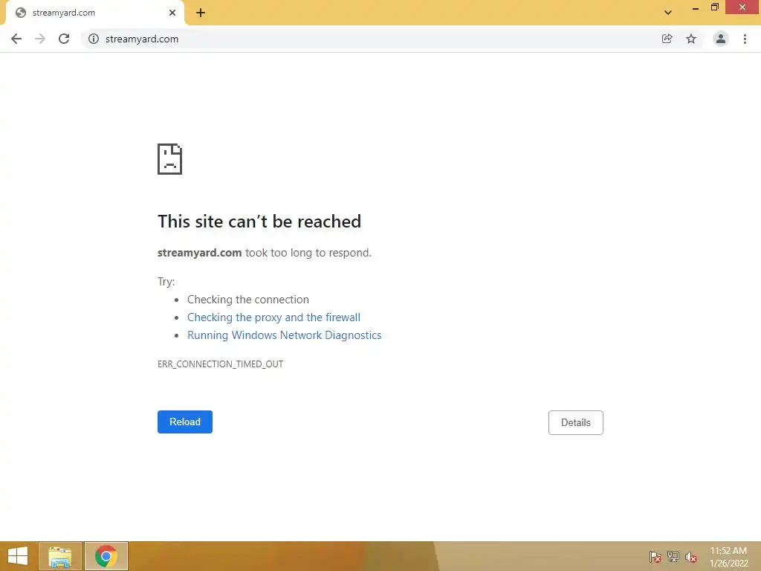Click the network tray icon
This screenshot has height=571, width=761.
[673, 557]
